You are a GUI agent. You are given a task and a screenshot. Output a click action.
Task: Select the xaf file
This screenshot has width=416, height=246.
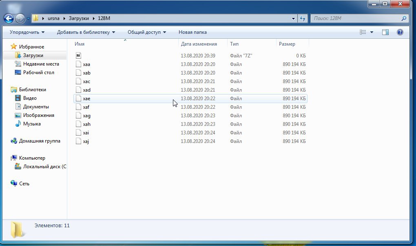(86, 107)
